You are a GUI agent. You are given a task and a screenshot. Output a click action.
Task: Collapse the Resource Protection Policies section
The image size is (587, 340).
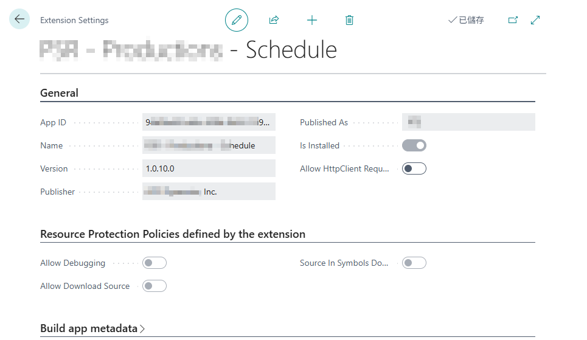pyautogui.click(x=172, y=234)
